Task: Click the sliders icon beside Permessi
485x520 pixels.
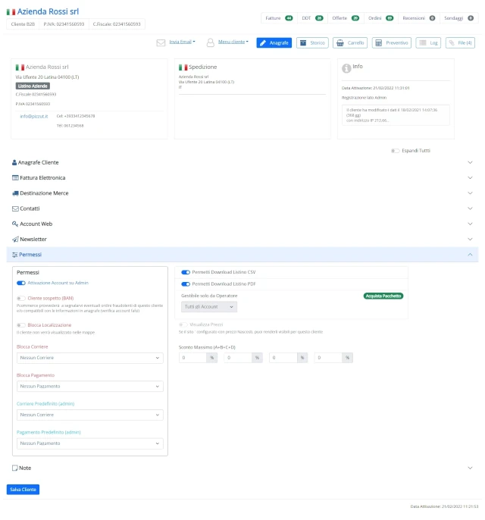Action: click(15, 255)
